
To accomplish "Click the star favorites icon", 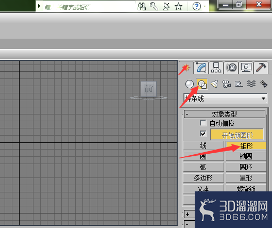I will tap(178, 7).
